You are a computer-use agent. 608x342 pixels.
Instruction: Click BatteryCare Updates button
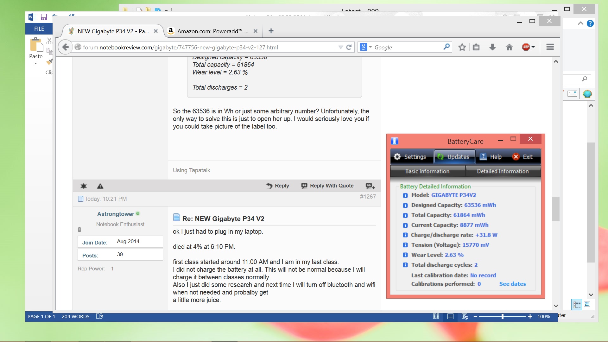click(x=454, y=157)
